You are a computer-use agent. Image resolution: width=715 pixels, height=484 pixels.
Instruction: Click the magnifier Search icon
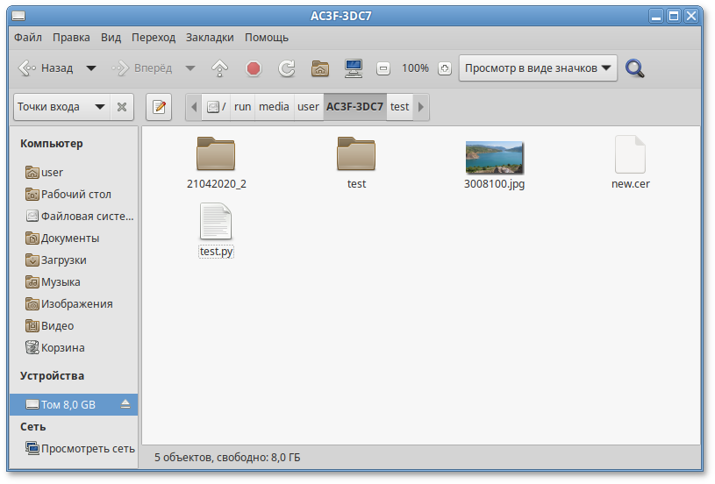[x=635, y=68]
